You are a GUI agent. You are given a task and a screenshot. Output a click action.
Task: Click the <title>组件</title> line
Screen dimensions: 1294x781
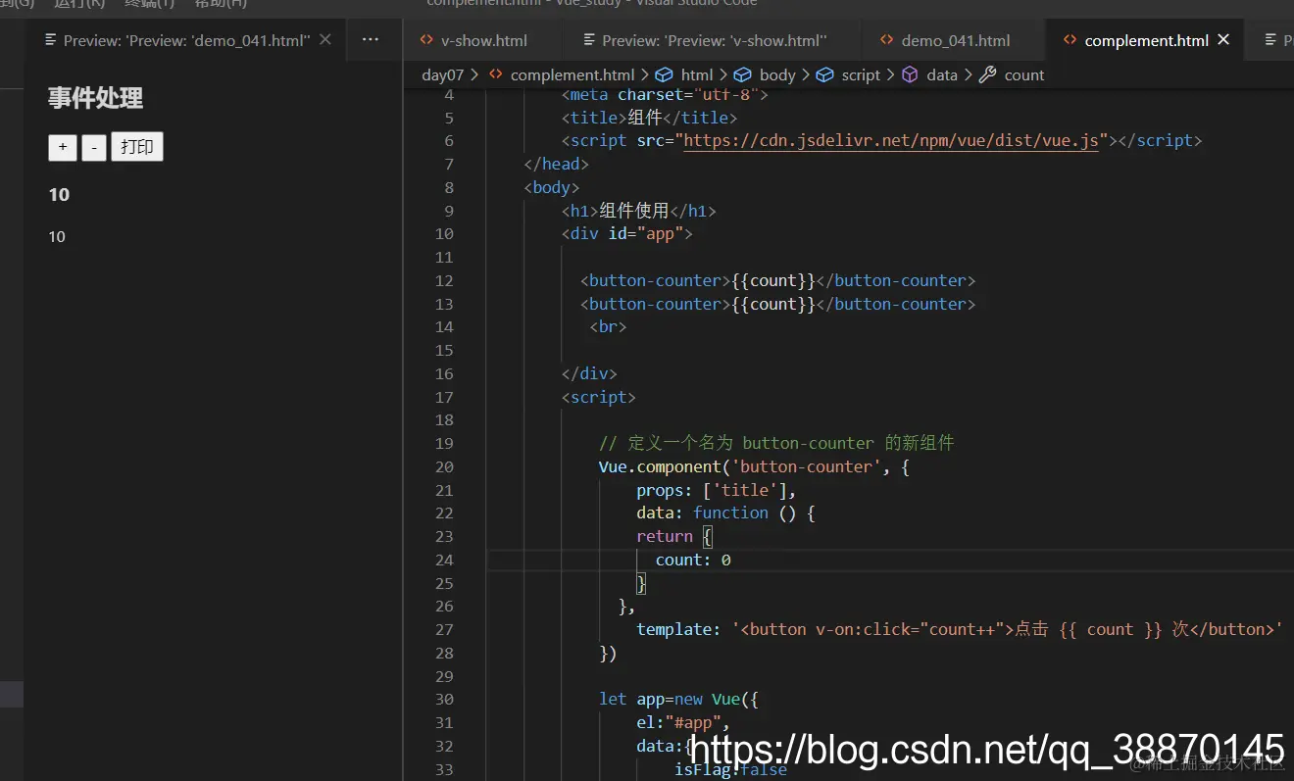tap(650, 118)
